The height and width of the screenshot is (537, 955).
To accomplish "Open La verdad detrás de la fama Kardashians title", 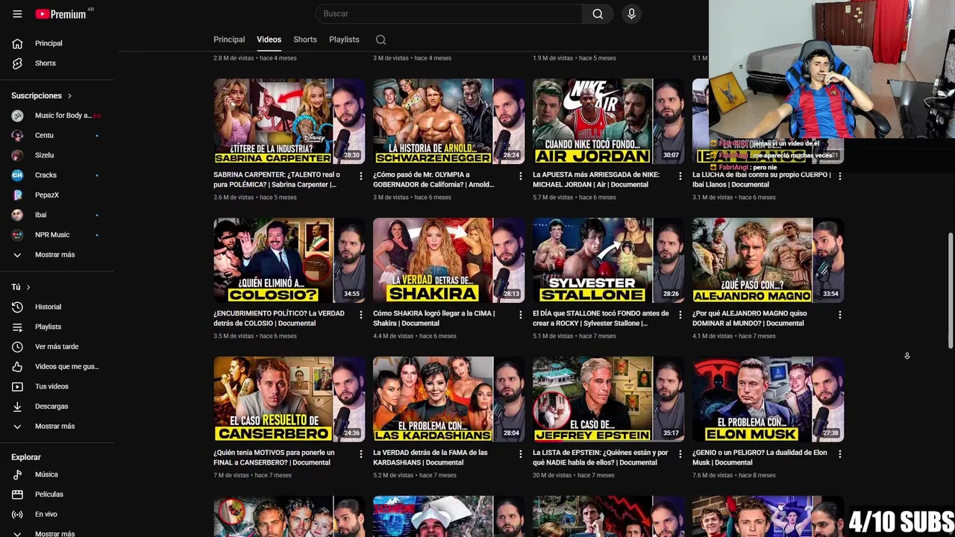I will click(430, 457).
